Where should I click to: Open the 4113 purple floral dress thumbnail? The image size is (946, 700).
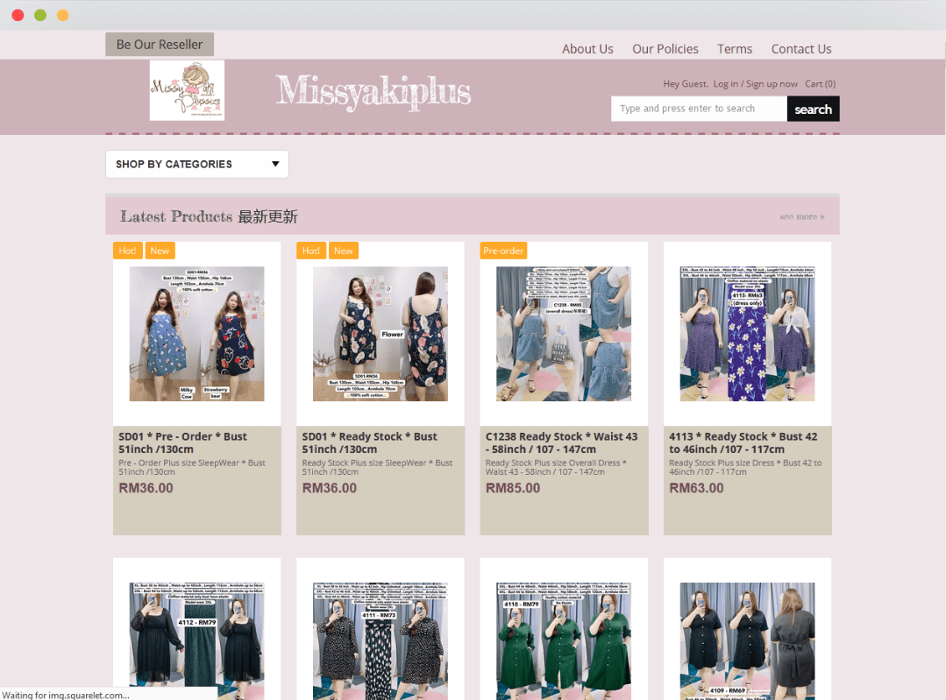[747, 334]
